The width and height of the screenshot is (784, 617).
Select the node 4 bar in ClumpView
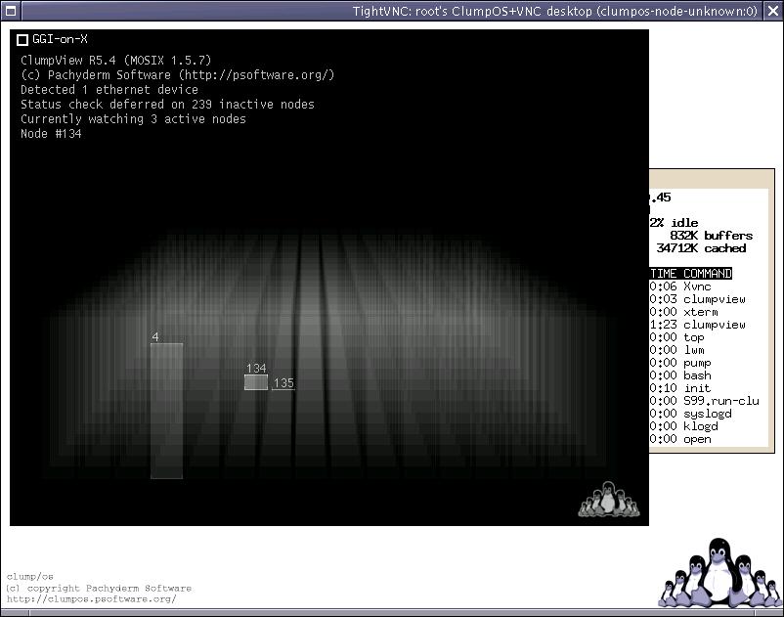click(166, 411)
